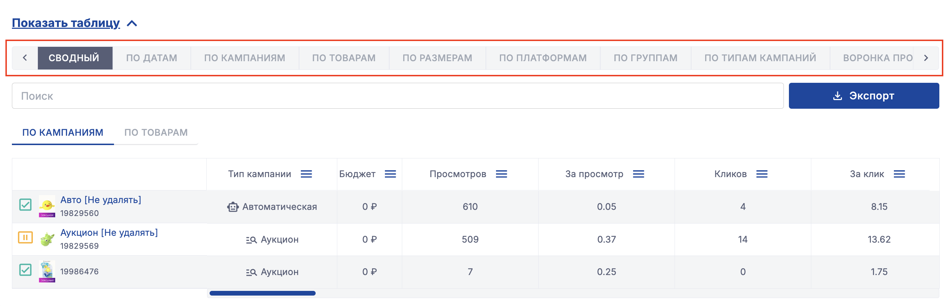Viewport: 948px width, 306px height.
Task: Open column menu icon for За просмотр
Action: point(638,174)
